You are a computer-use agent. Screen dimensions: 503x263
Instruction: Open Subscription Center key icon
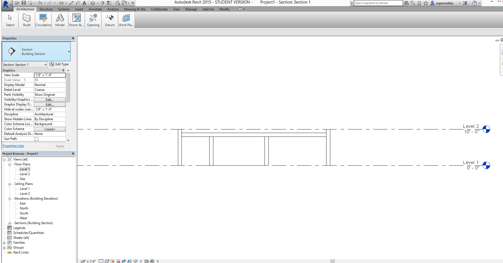tap(413, 3)
